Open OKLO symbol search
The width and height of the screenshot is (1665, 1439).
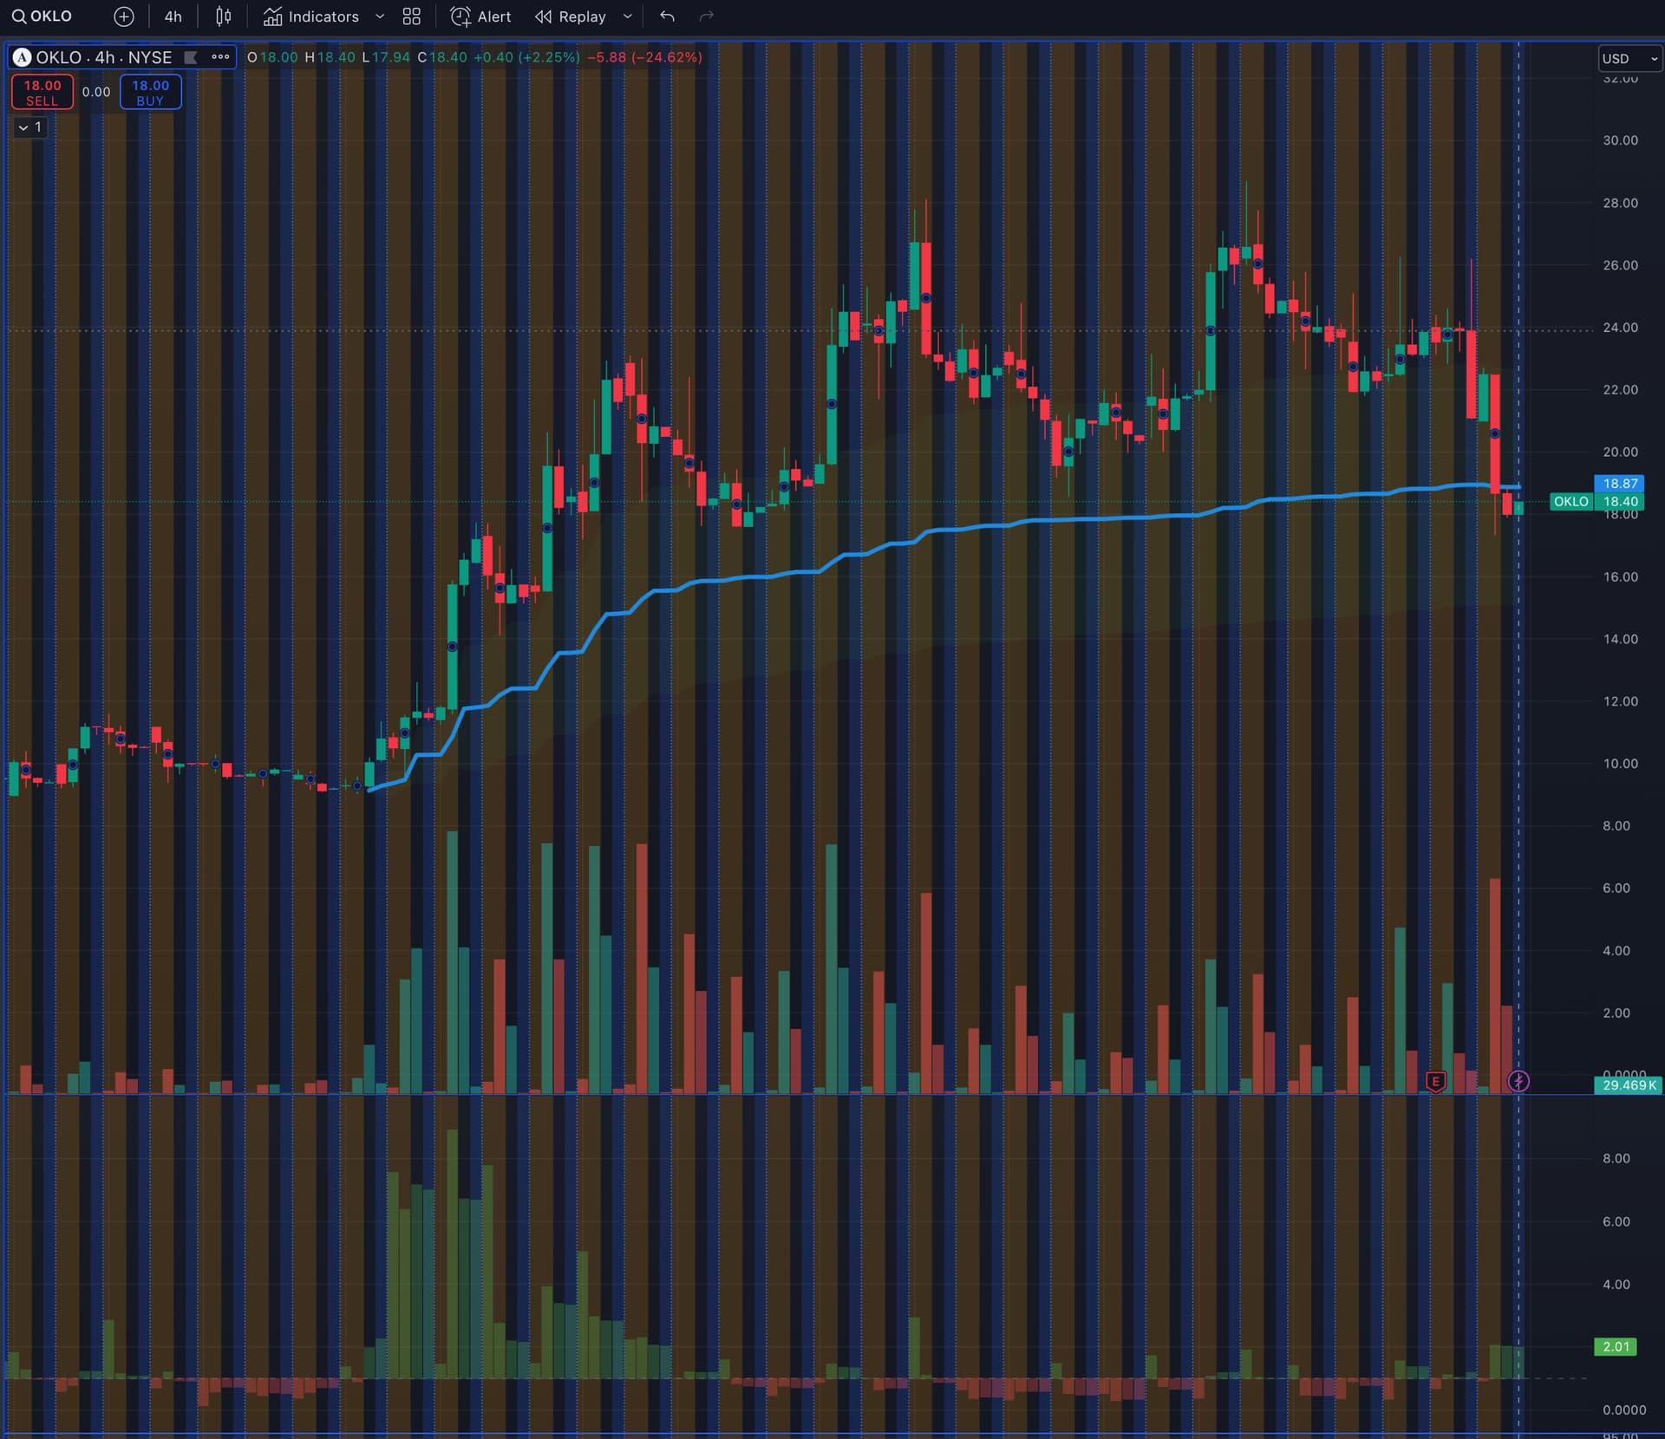(42, 16)
